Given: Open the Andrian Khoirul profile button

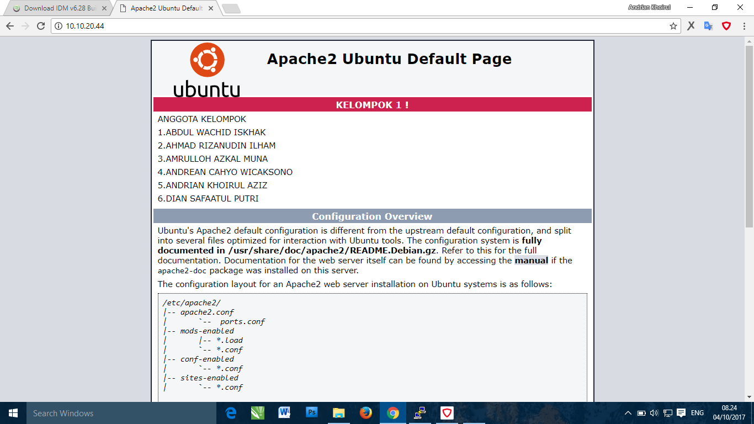Looking at the screenshot, I should 650,7.
